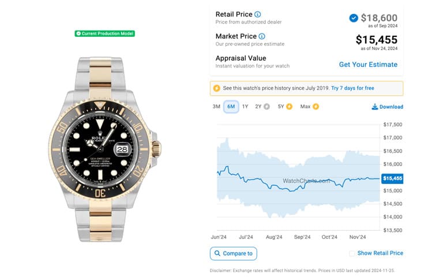Click the $15,455 price marker on chart
This screenshot has height=278, width=421.
click(x=392, y=178)
